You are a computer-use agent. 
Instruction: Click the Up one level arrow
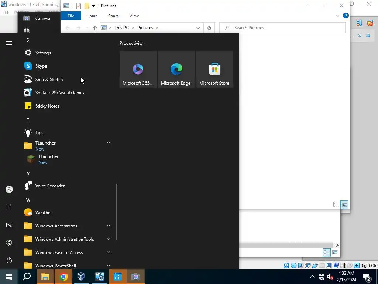tap(95, 28)
